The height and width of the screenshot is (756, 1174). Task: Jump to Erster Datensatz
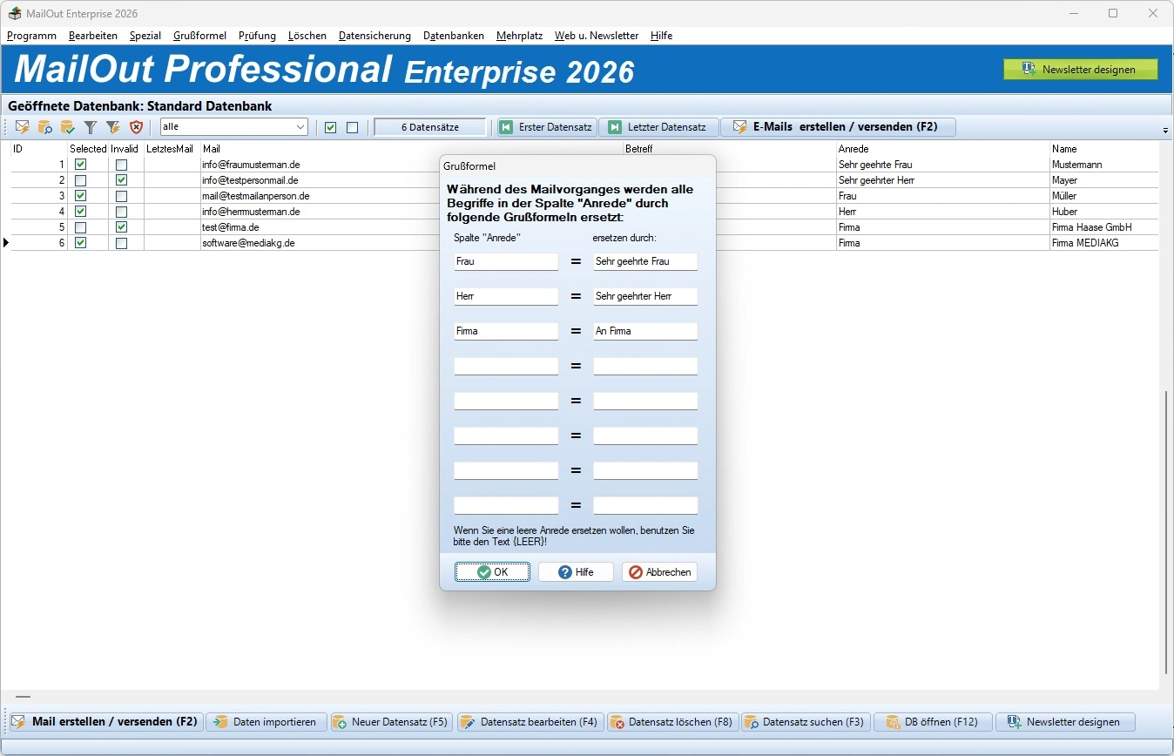coord(546,127)
